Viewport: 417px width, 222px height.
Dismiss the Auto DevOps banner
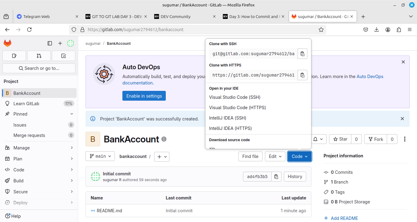click(403, 62)
